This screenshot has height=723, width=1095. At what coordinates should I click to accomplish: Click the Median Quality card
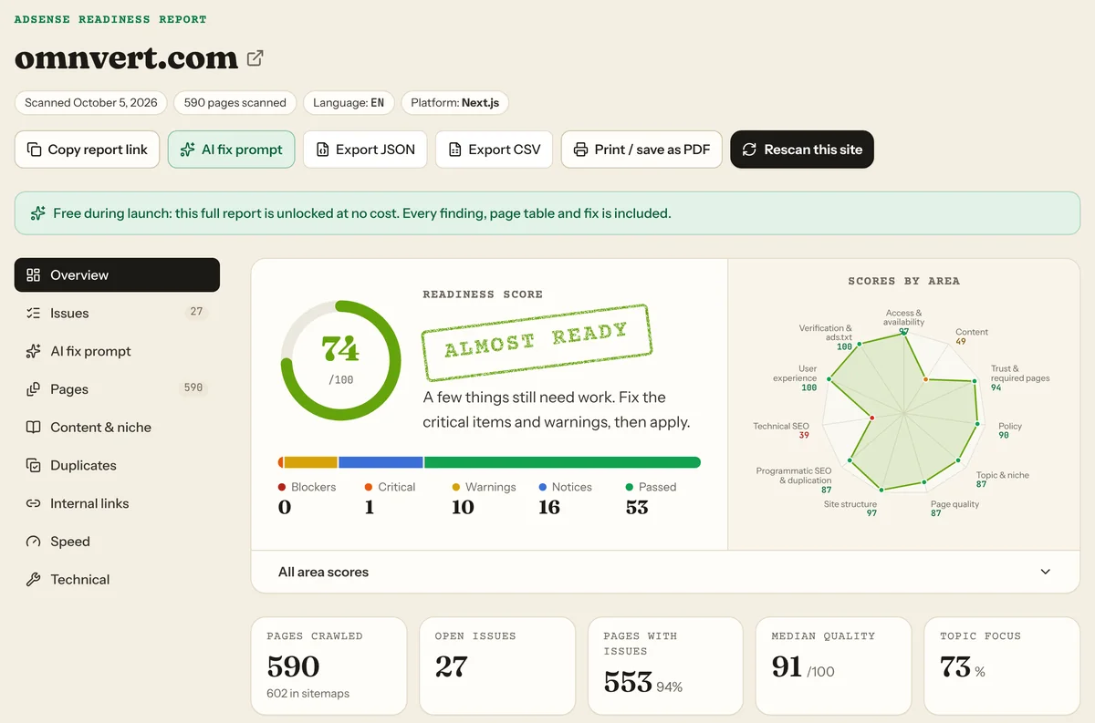833,666
